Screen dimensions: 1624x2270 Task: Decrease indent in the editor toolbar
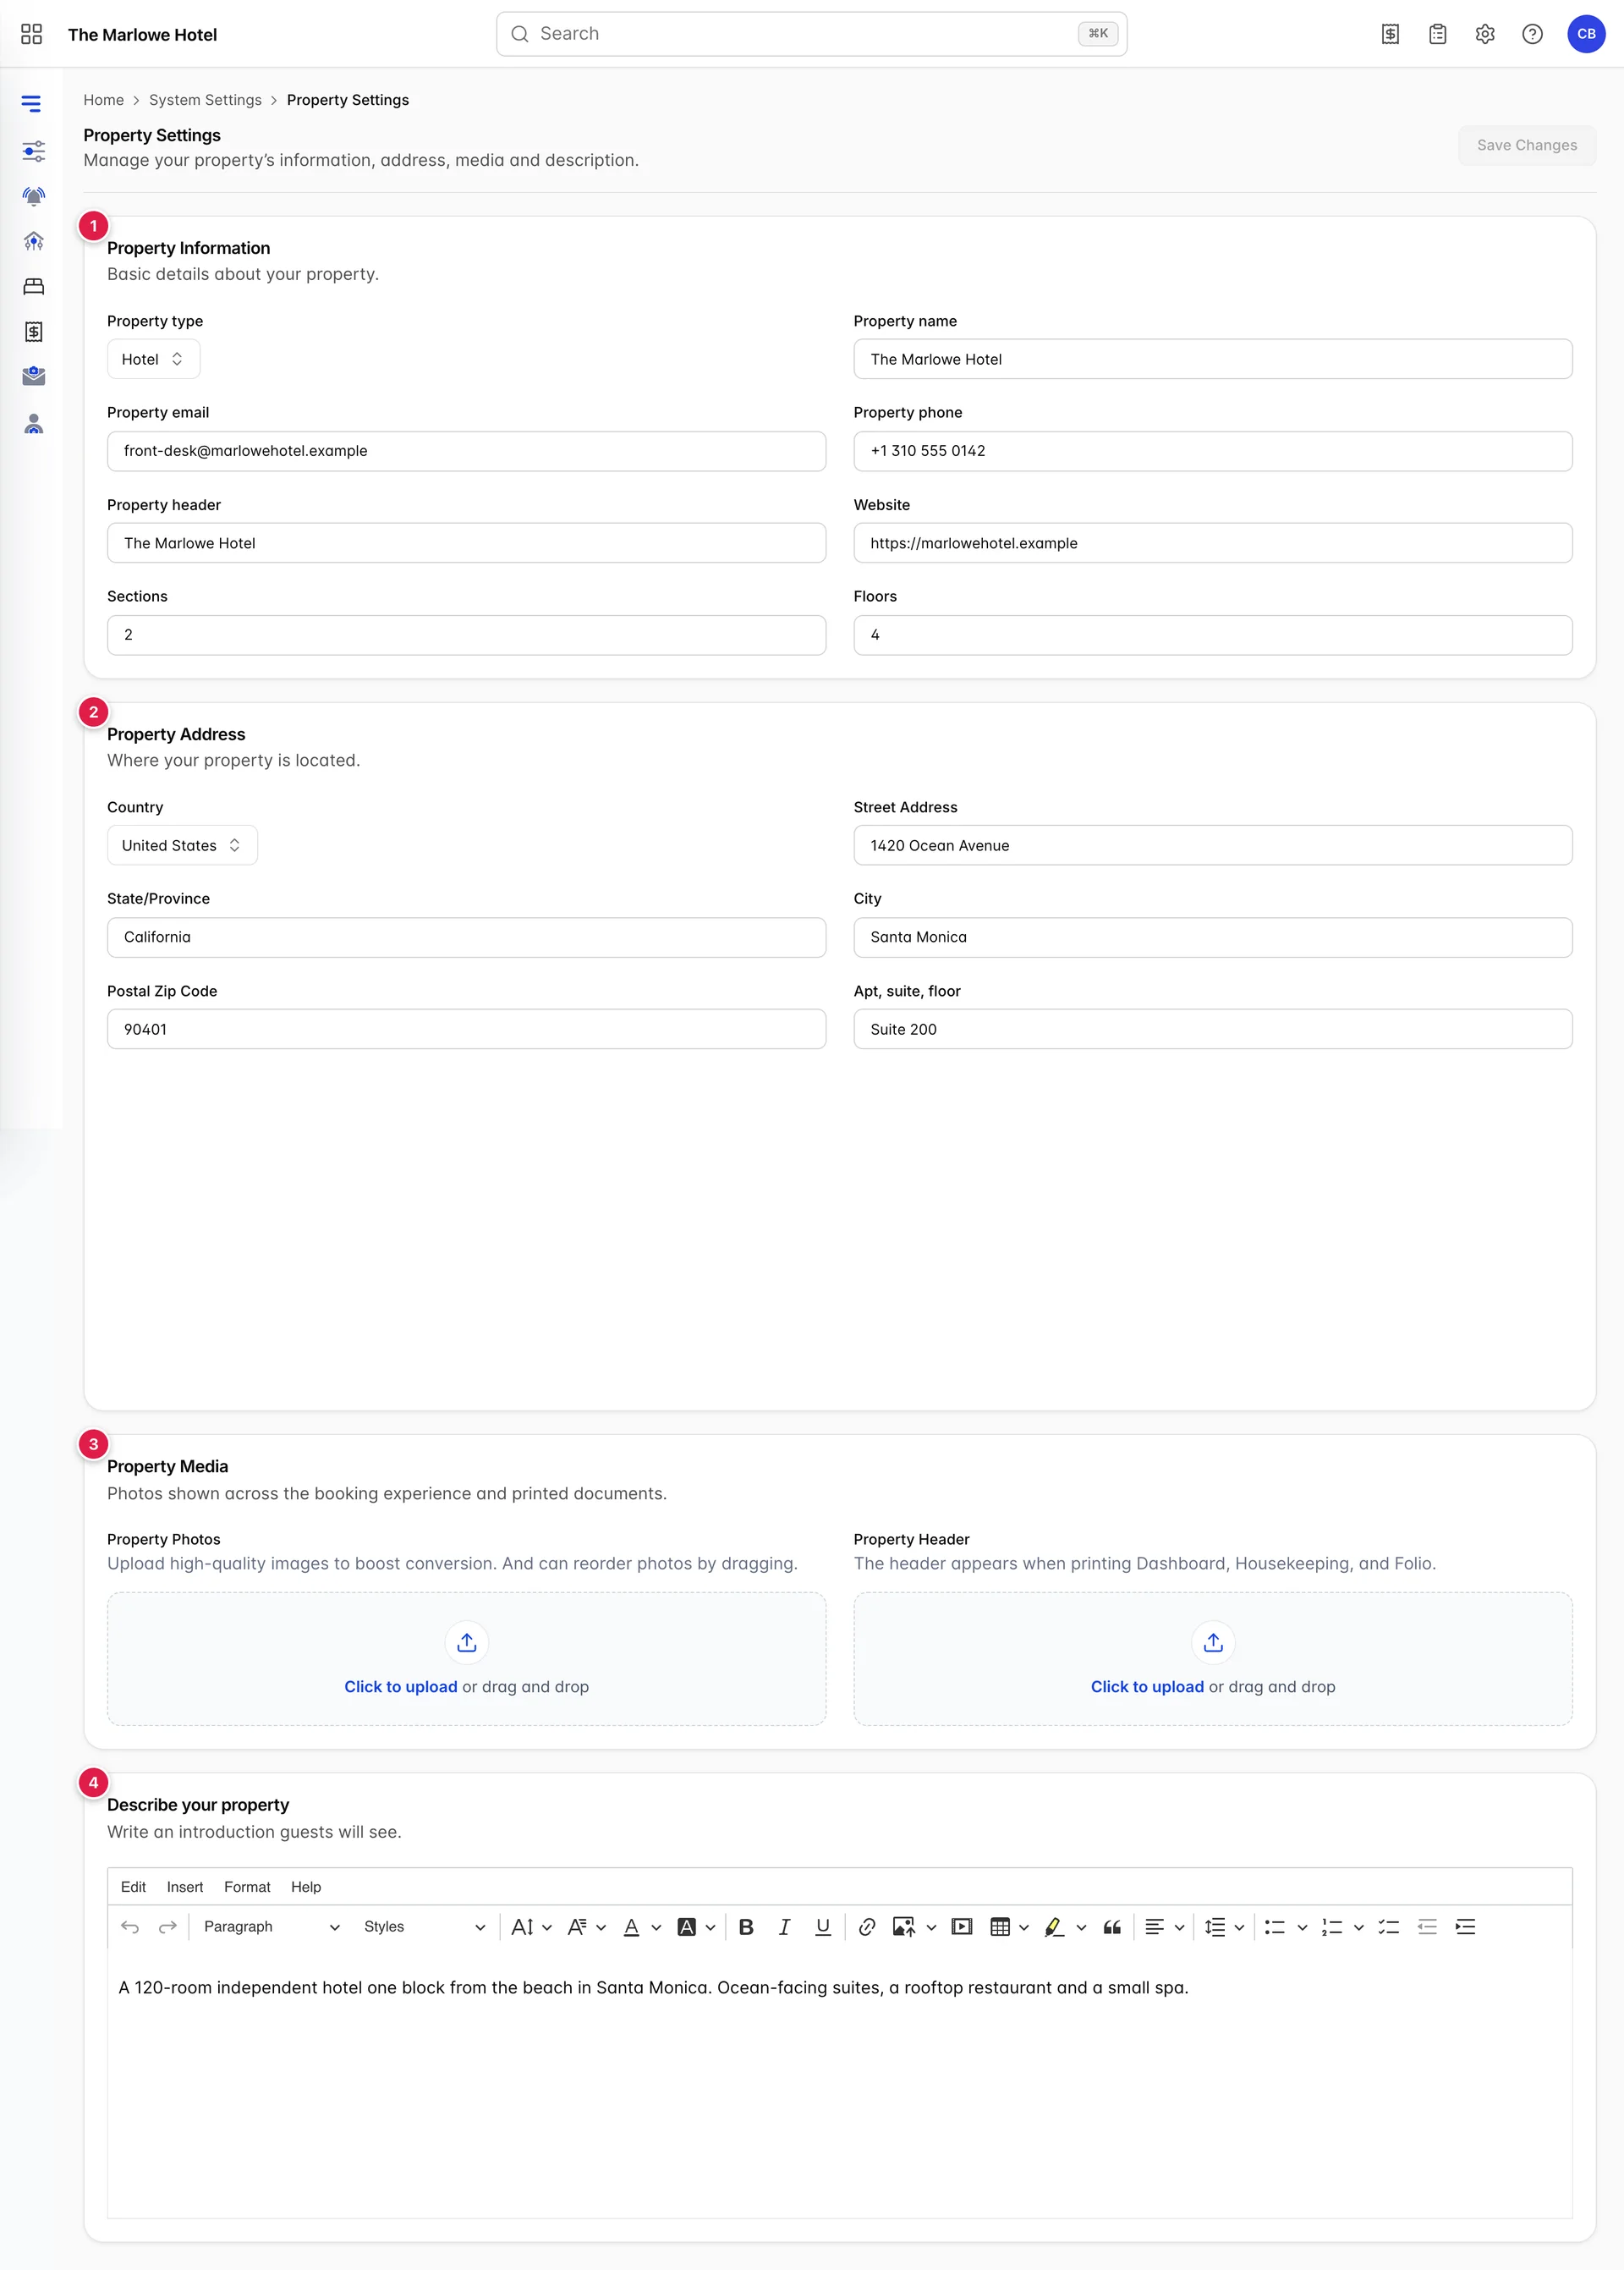(x=1427, y=1927)
